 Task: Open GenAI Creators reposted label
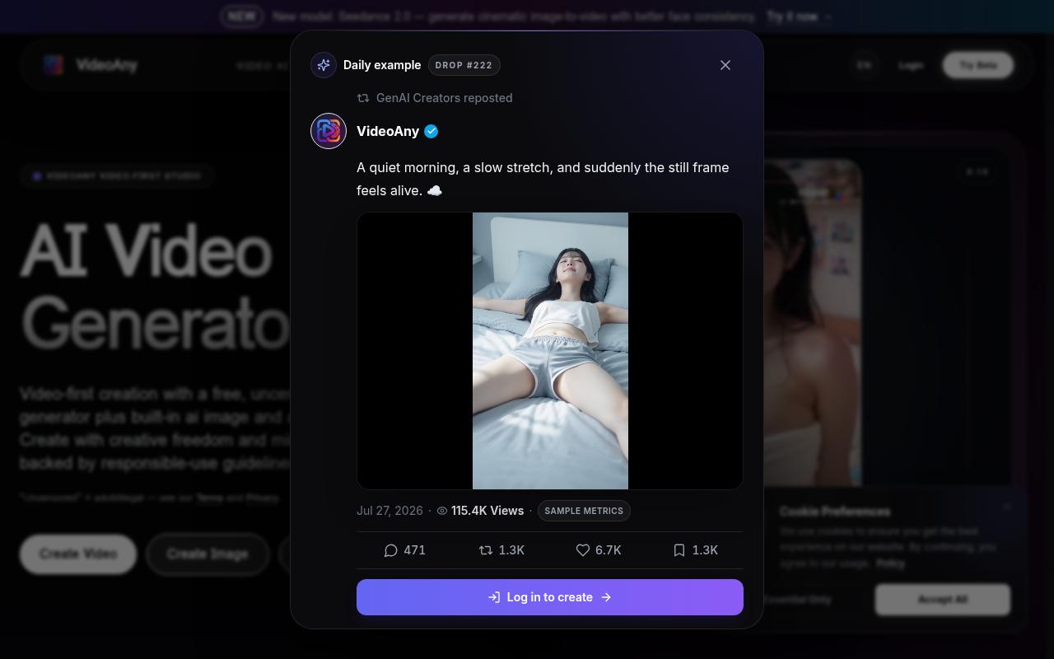click(444, 98)
